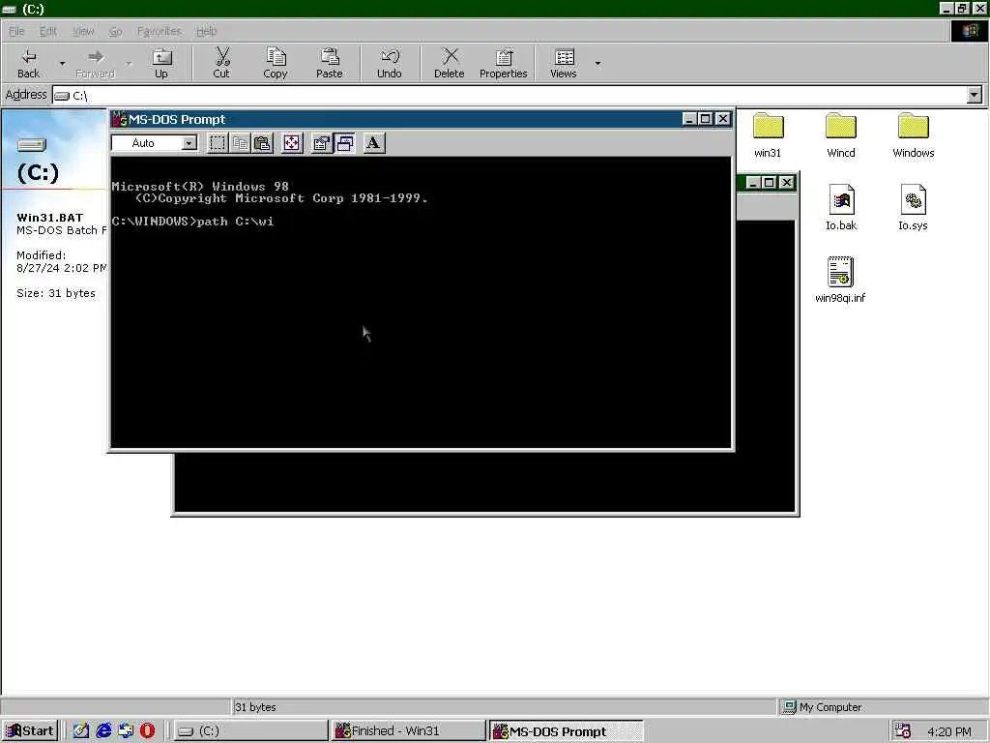Maximize the background Finished - Win31 window
The height and width of the screenshot is (743, 990).
click(769, 183)
